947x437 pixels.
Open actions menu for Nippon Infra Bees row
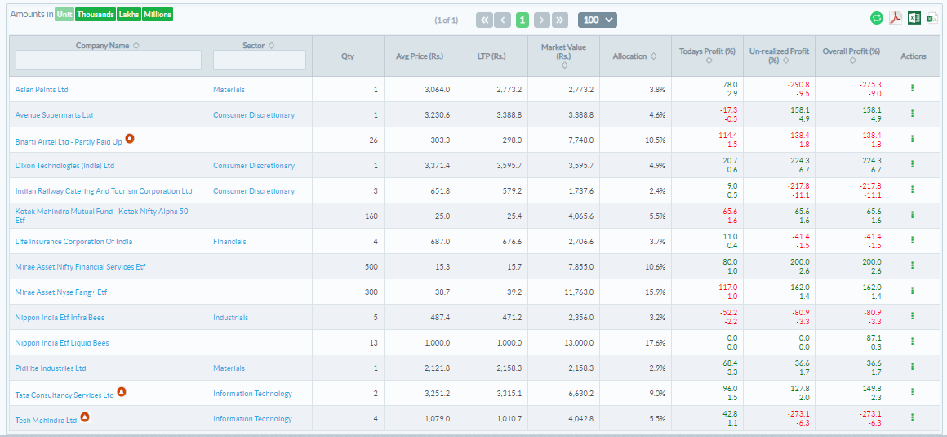click(912, 317)
